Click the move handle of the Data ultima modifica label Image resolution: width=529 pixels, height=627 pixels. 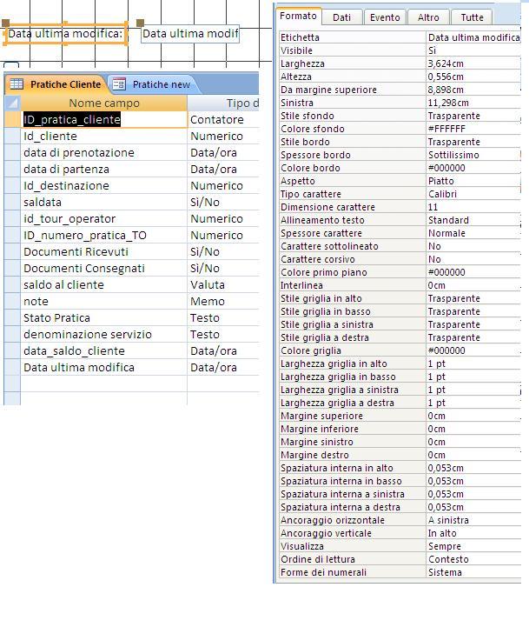tap(5, 23)
